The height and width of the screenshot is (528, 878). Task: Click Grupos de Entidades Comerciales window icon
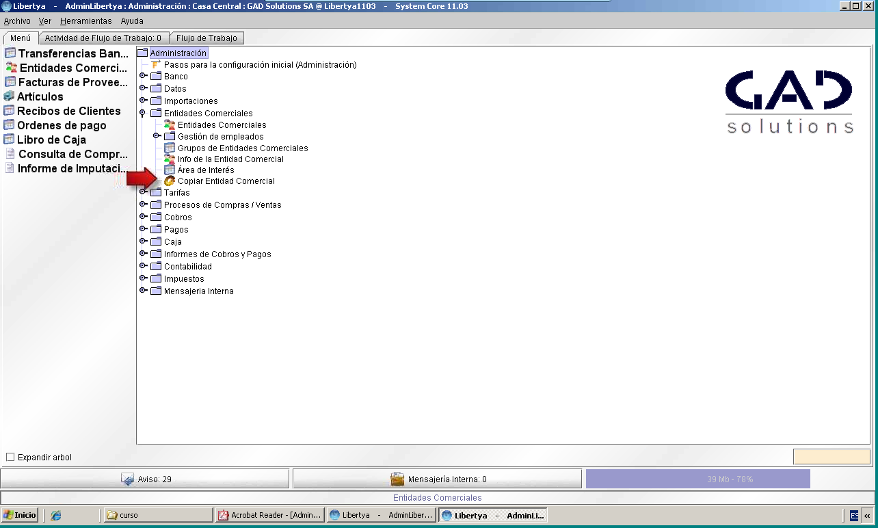170,148
